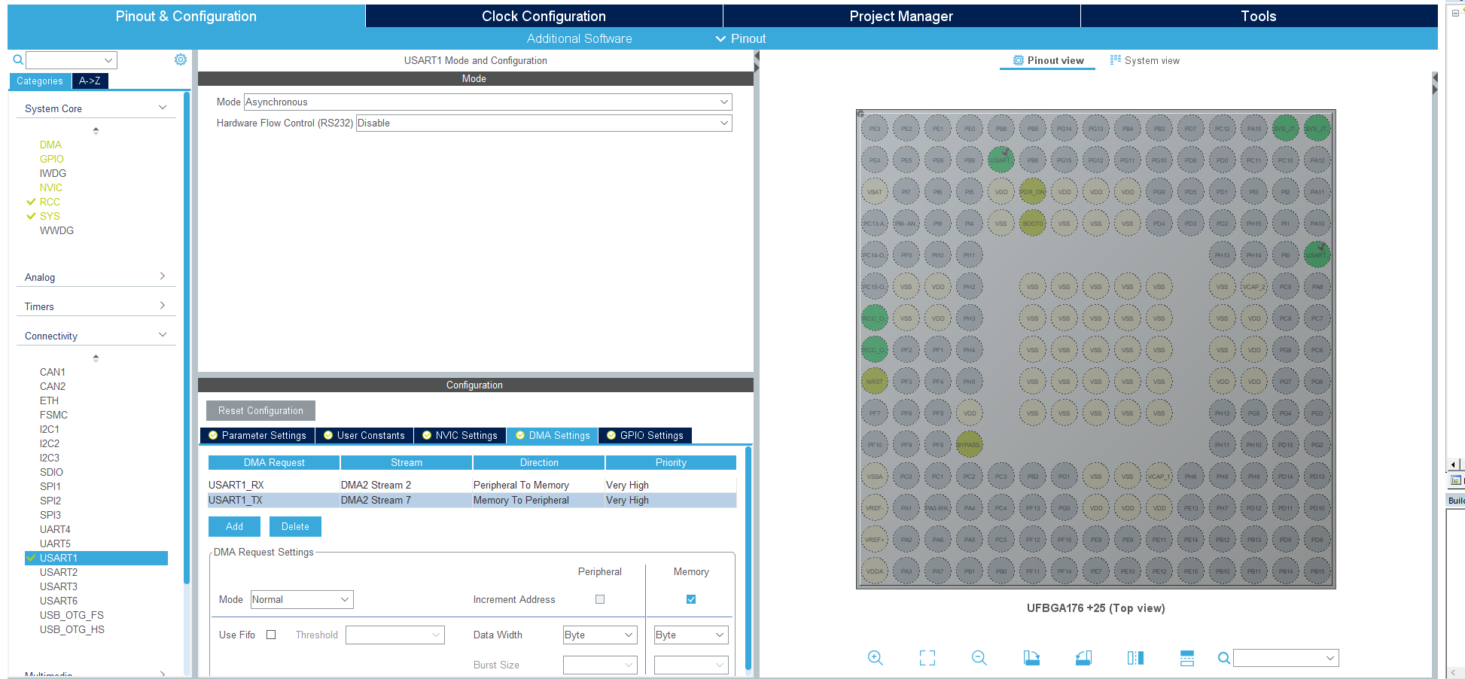This screenshot has height=679, width=1465.
Task: Open Peripheral Data Width dropdown
Action: coord(600,635)
